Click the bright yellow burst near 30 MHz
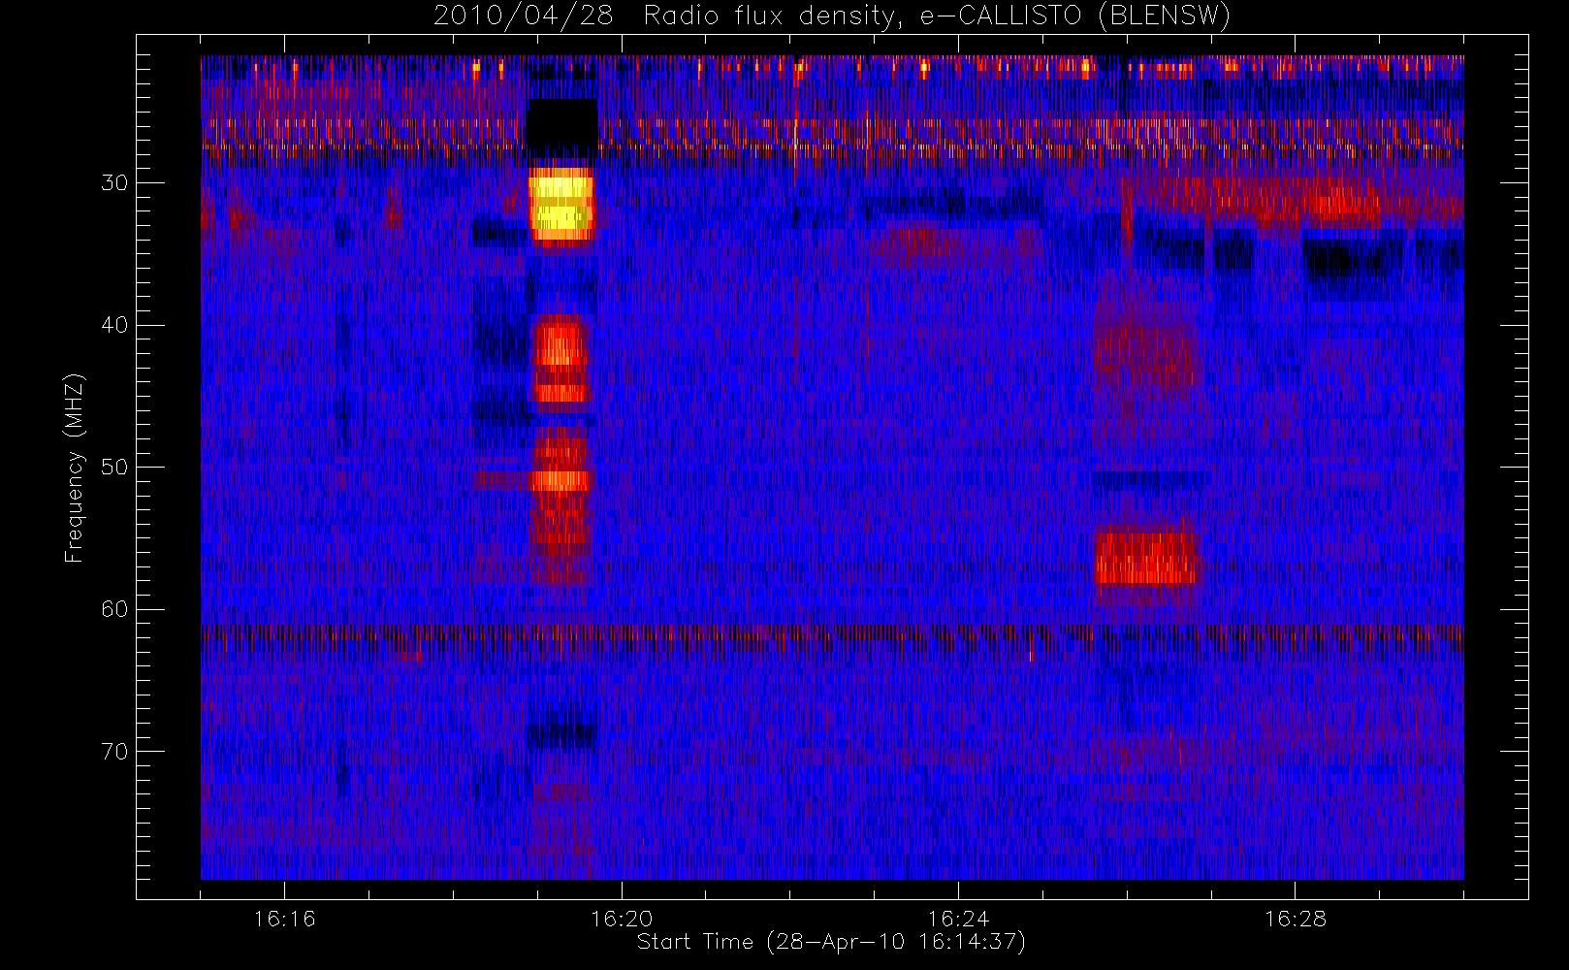 tap(561, 204)
